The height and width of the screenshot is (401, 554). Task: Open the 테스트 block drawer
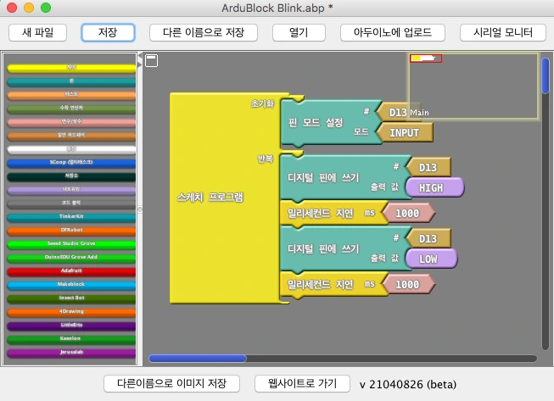(71, 95)
